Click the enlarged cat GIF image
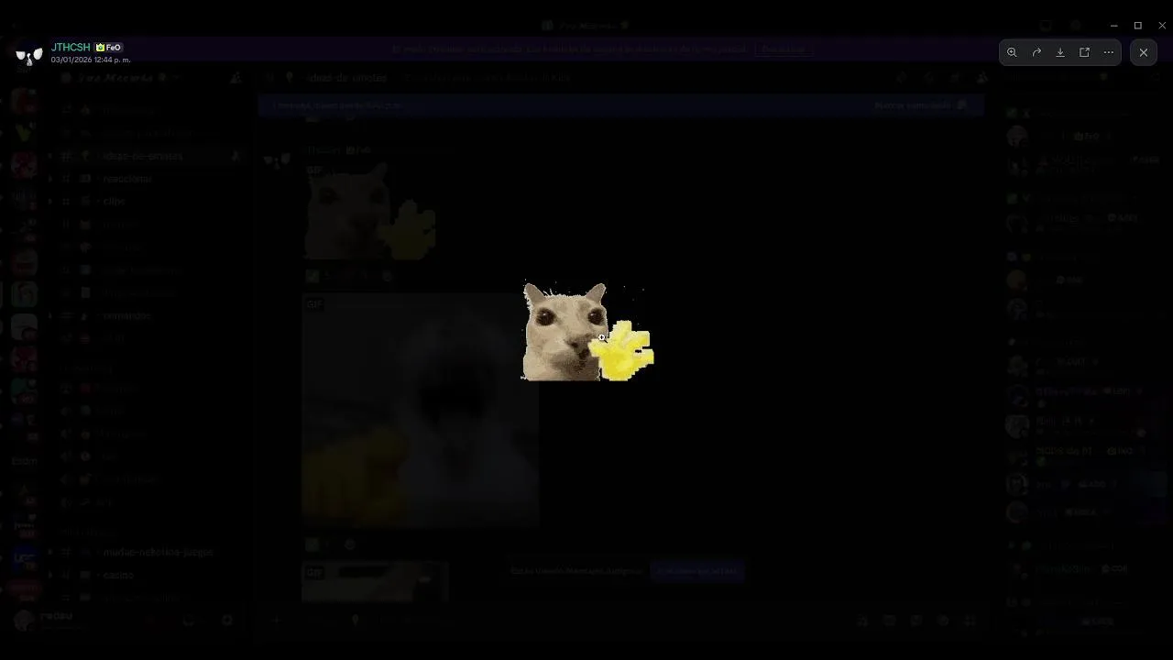The image size is (1173, 660). pyautogui.click(x=587, y=331)
